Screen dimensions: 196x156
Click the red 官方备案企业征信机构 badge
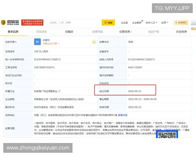[x=32, y=22]
